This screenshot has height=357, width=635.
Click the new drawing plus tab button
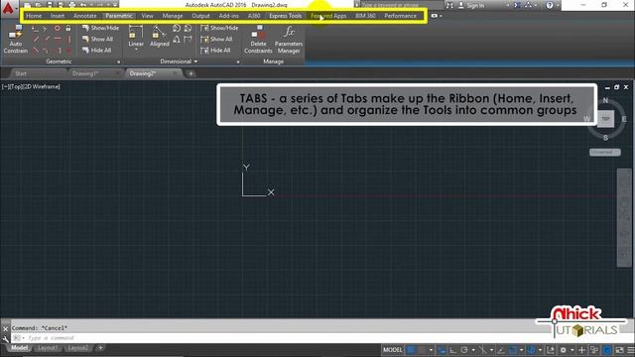click(x=190, y=73)
